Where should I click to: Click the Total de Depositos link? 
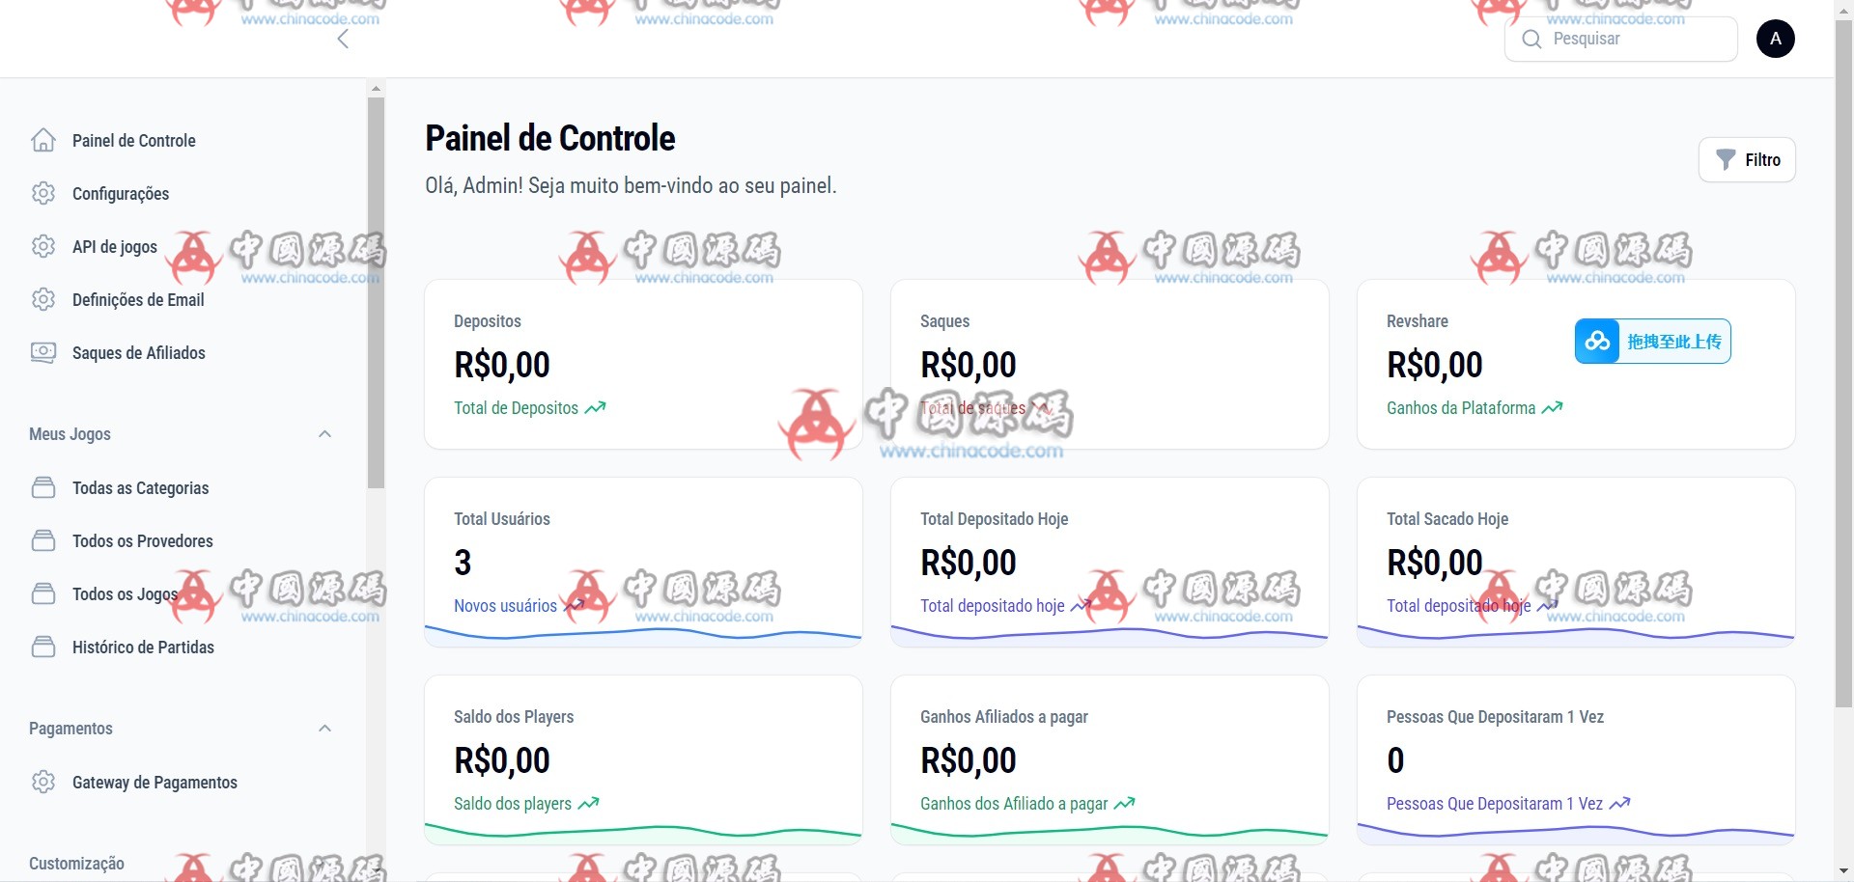(x=517, y=408)
